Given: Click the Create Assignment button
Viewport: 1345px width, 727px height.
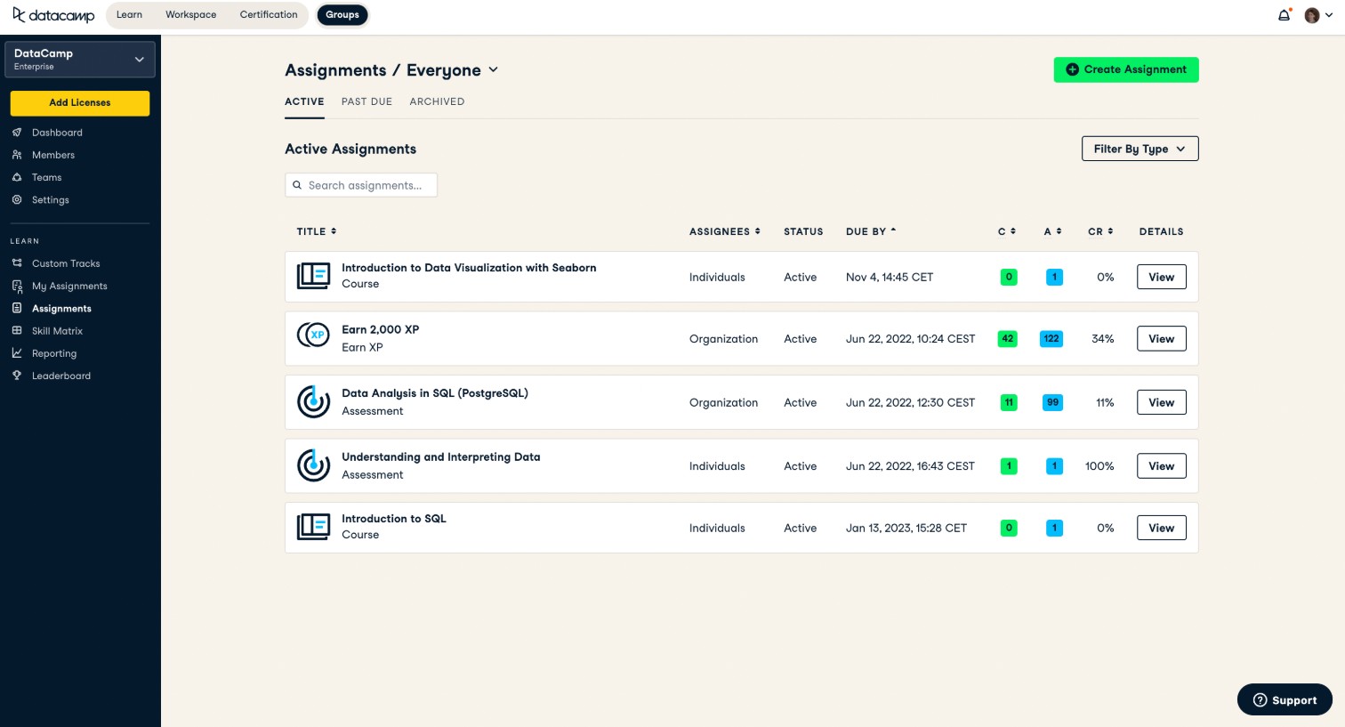Looking at the screenshot, I should coord(1126,69).
